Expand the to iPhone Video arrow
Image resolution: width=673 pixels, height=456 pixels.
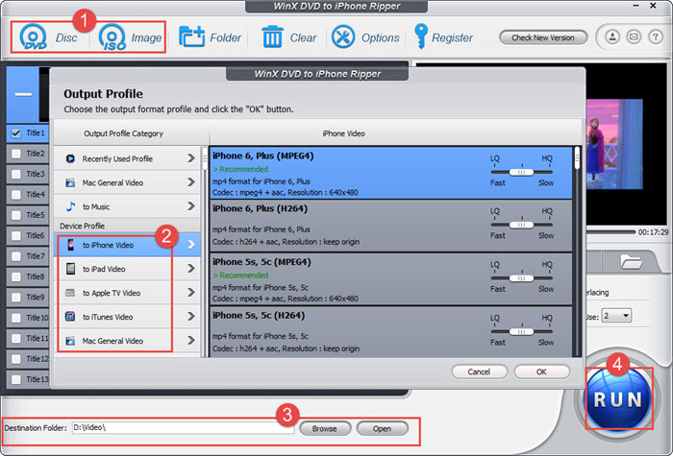coord(191,245)
